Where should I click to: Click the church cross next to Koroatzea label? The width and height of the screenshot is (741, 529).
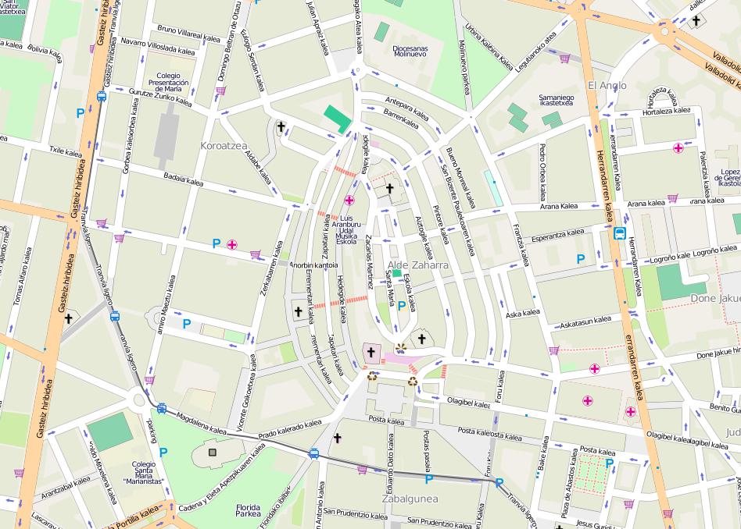280,125
